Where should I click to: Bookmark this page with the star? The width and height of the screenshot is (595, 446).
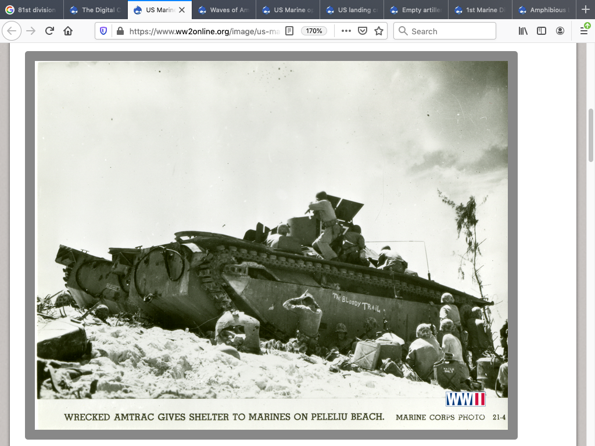tap(379, 31)
